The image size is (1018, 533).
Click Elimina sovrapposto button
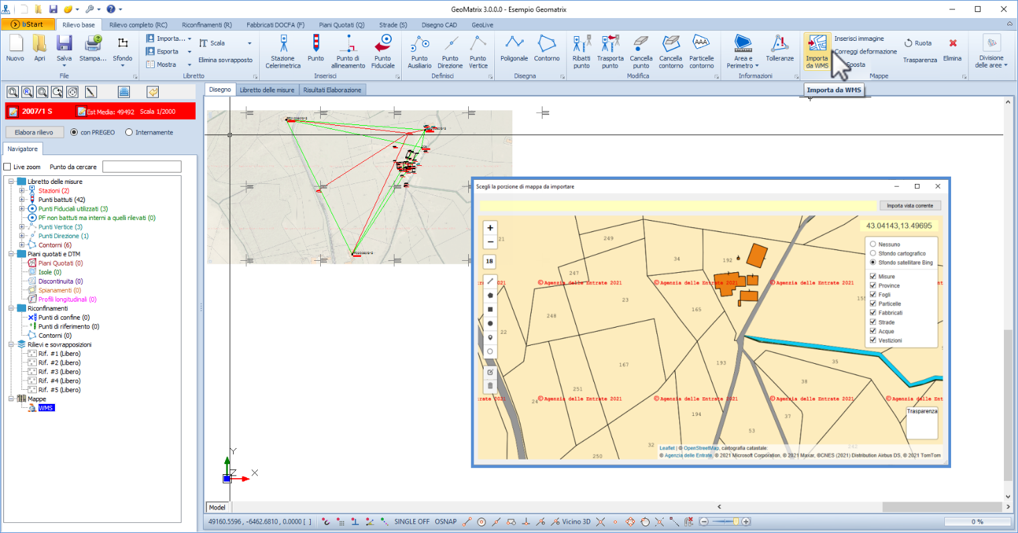pos(226,60)
